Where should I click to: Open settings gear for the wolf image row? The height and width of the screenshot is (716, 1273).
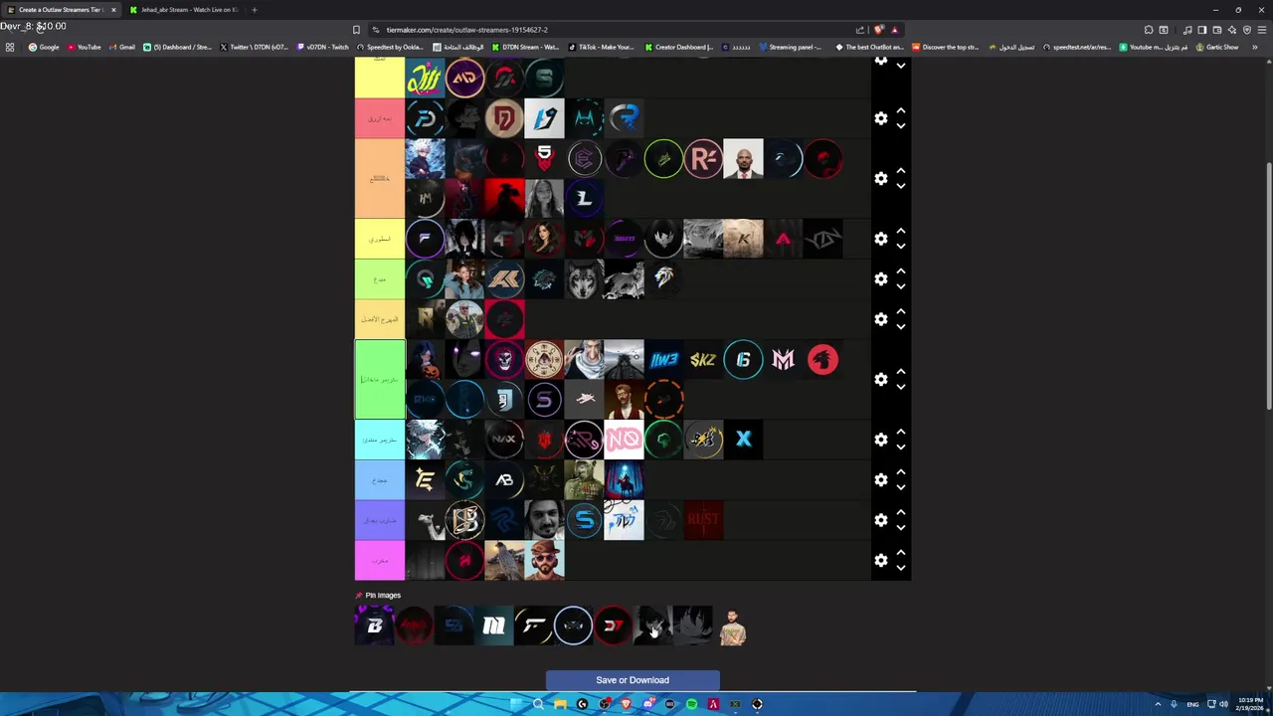pos(880,279)
